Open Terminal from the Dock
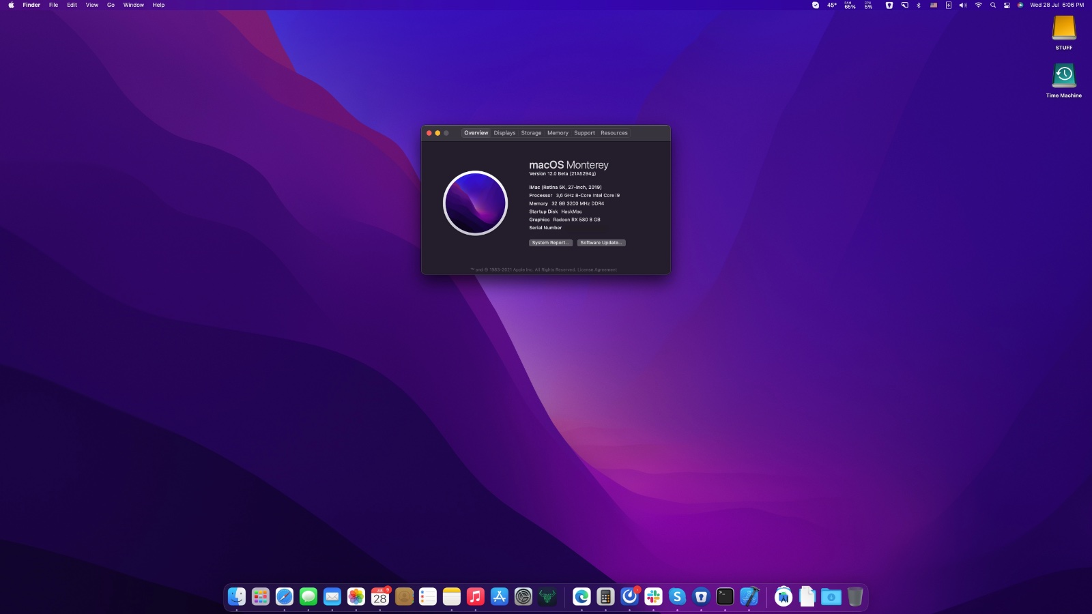 (725, 597)
